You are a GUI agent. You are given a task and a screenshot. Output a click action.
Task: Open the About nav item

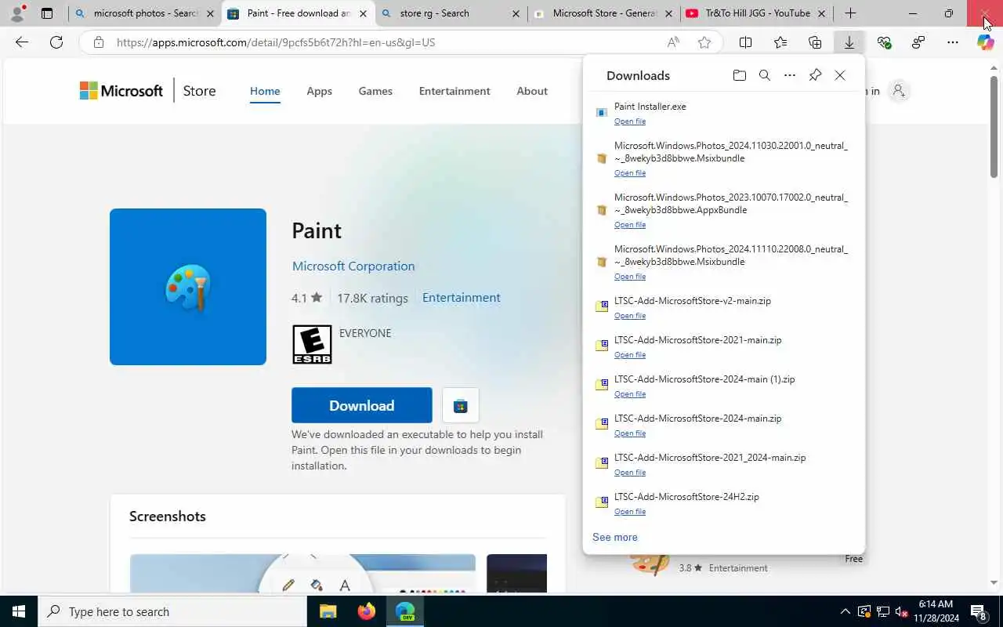[532, 91]
